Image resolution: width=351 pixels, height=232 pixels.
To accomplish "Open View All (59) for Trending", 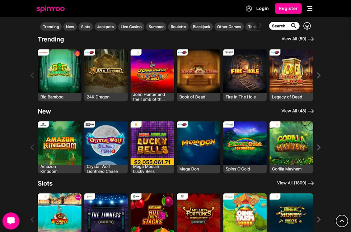I will [x=297, y=39].
